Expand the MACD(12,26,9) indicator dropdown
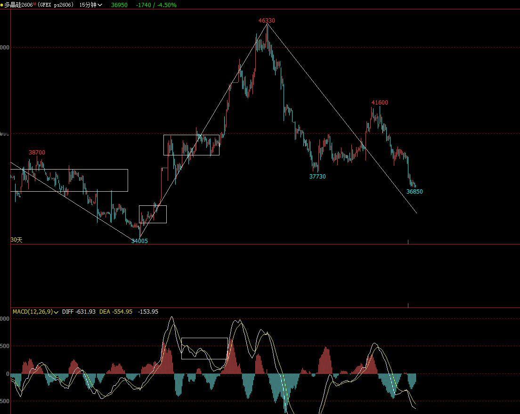520x414 pixels. pos(35,312)
